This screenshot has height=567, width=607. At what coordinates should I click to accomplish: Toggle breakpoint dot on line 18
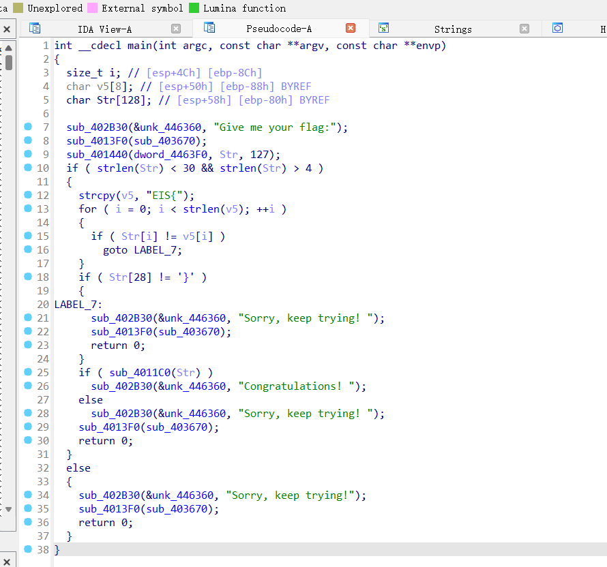(x=28, y=276)
